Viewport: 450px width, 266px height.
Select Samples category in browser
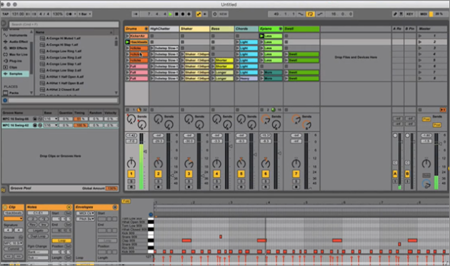coord(16,73)
